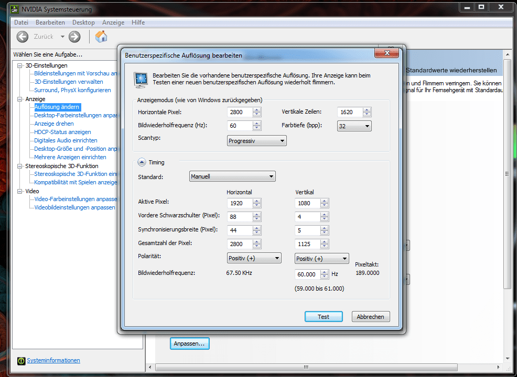Click the main window vertical scrollbar thumb
This screenshot has width=517, height=377.
point(507,173)
